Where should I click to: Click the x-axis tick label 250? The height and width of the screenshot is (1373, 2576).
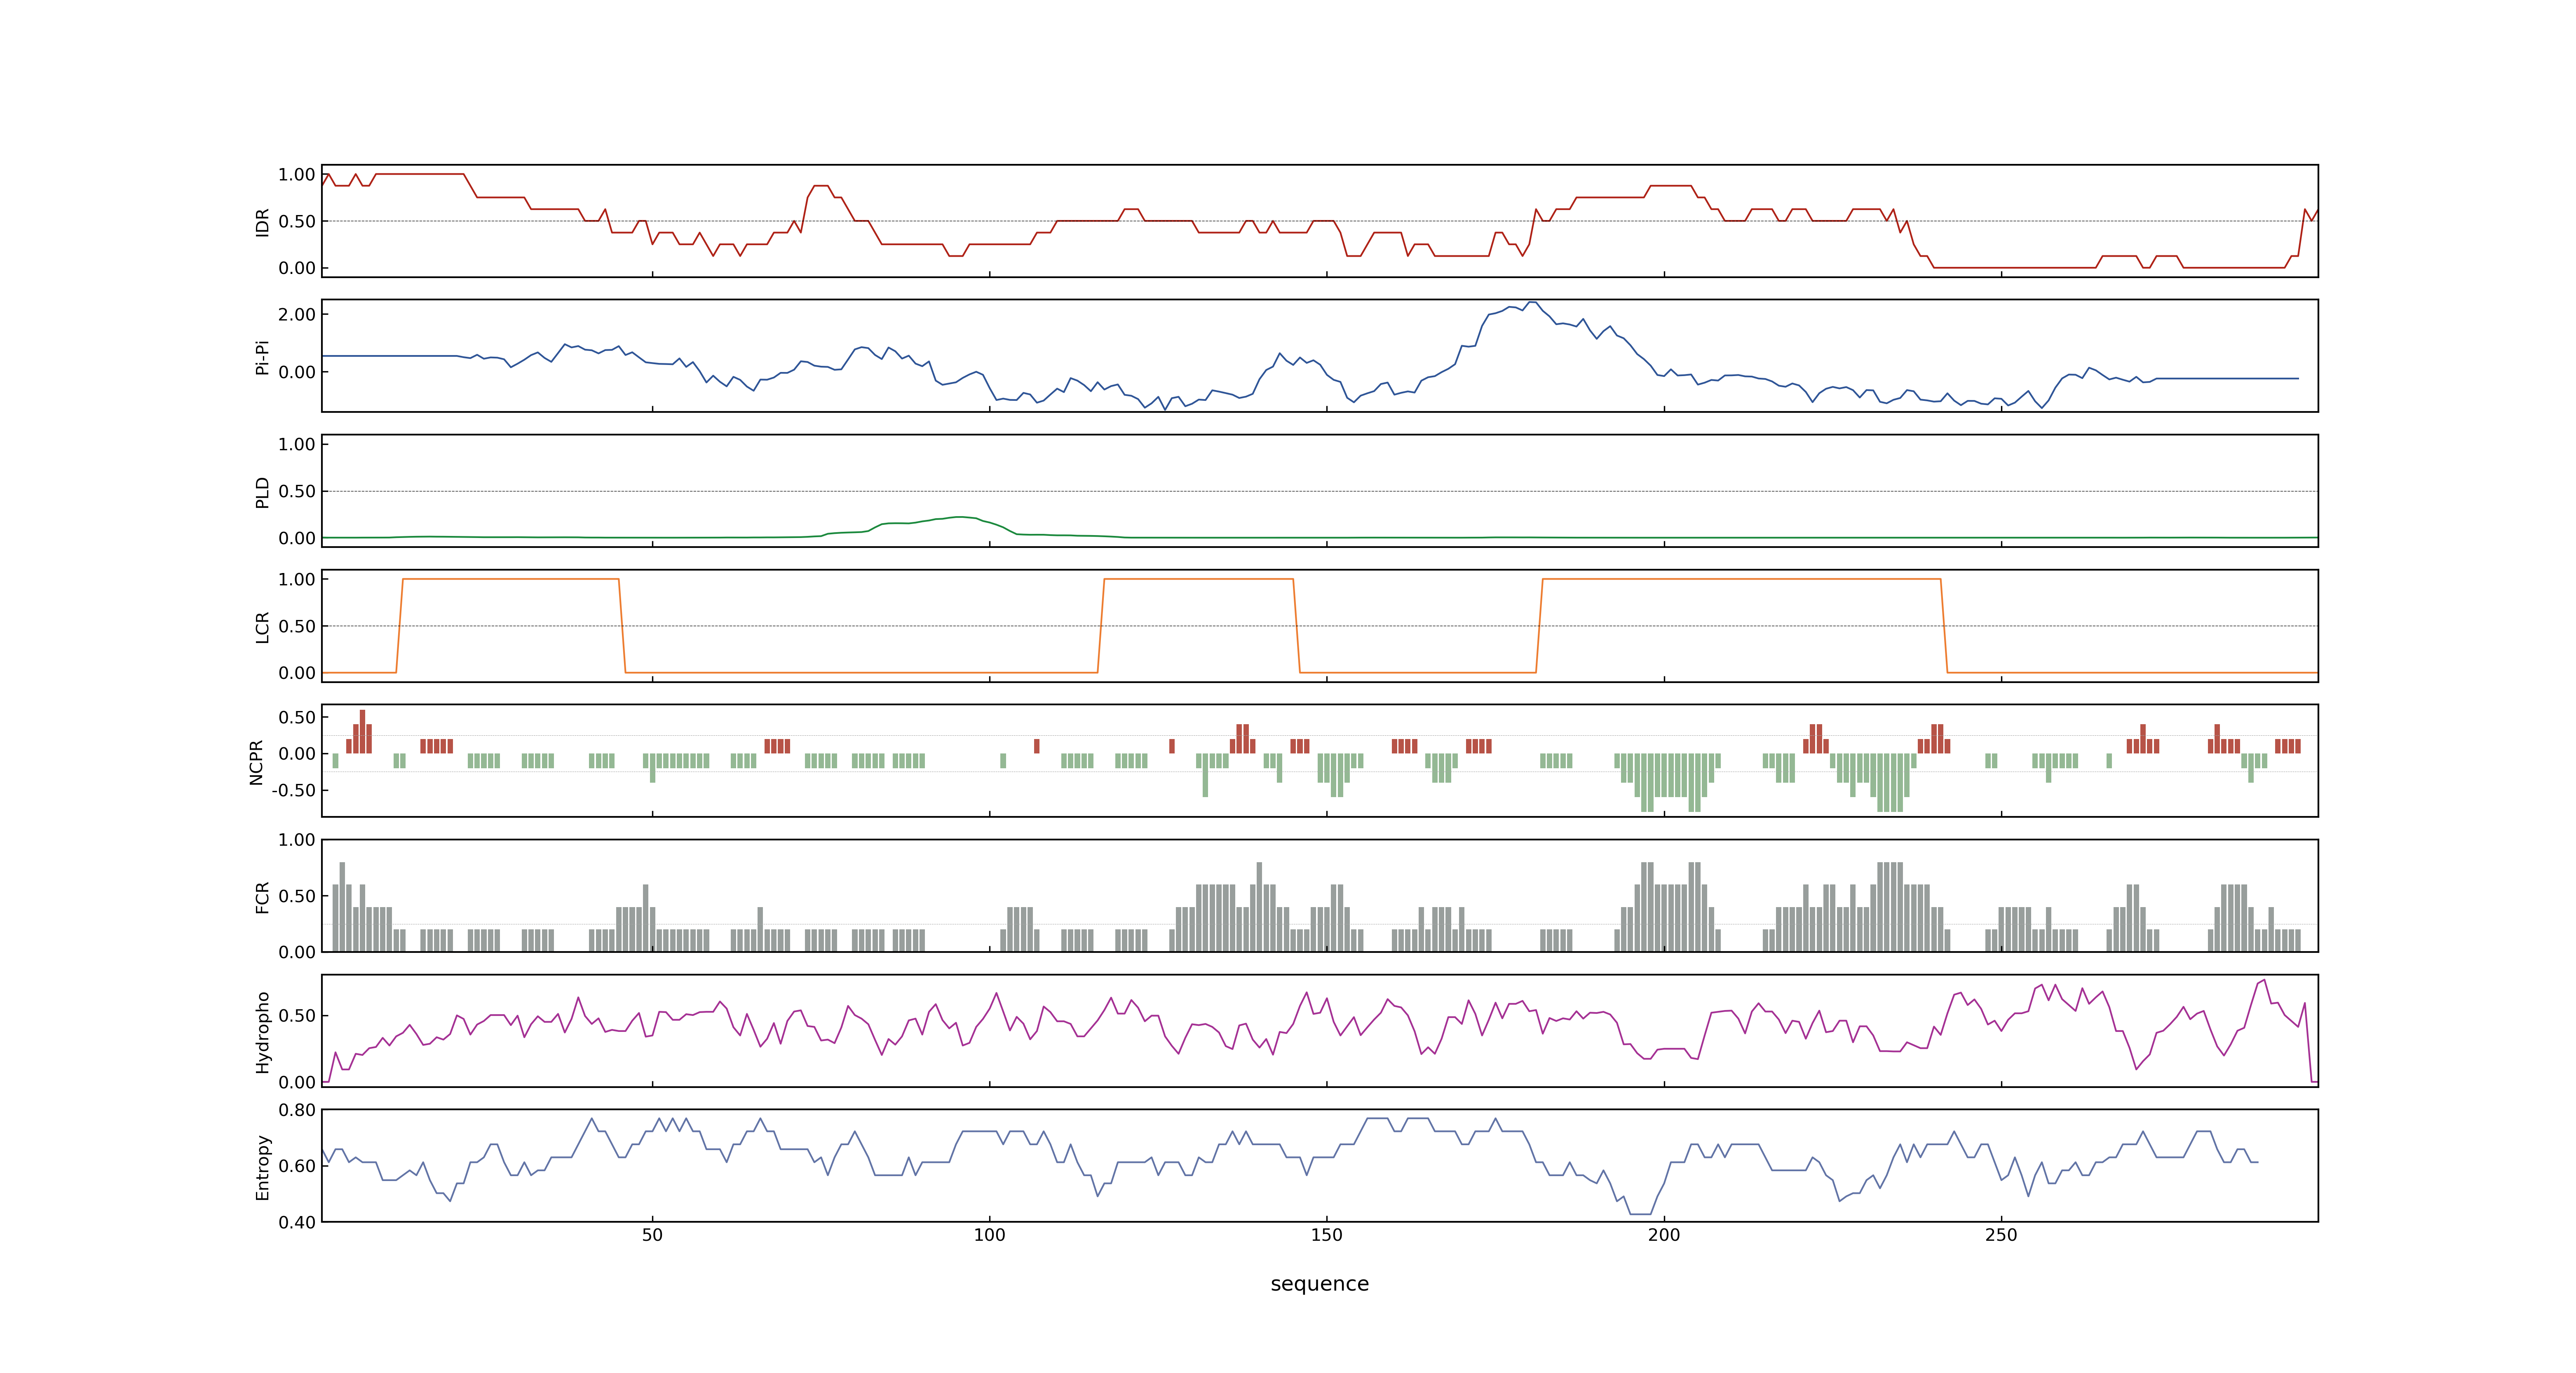(2001, 1235)
